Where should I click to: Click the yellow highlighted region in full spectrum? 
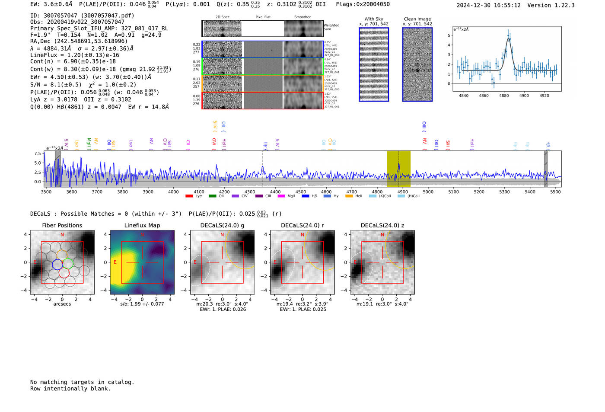click(398, 169)
